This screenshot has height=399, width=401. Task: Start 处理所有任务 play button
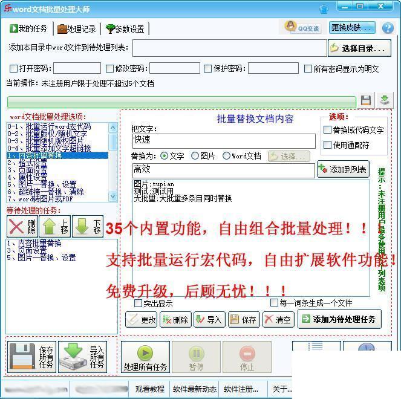[145, 357]
